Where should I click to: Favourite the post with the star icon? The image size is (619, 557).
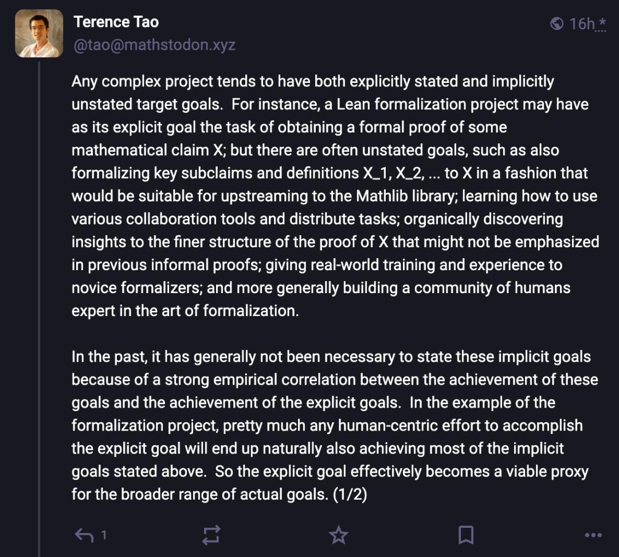[x=338, y=535]
